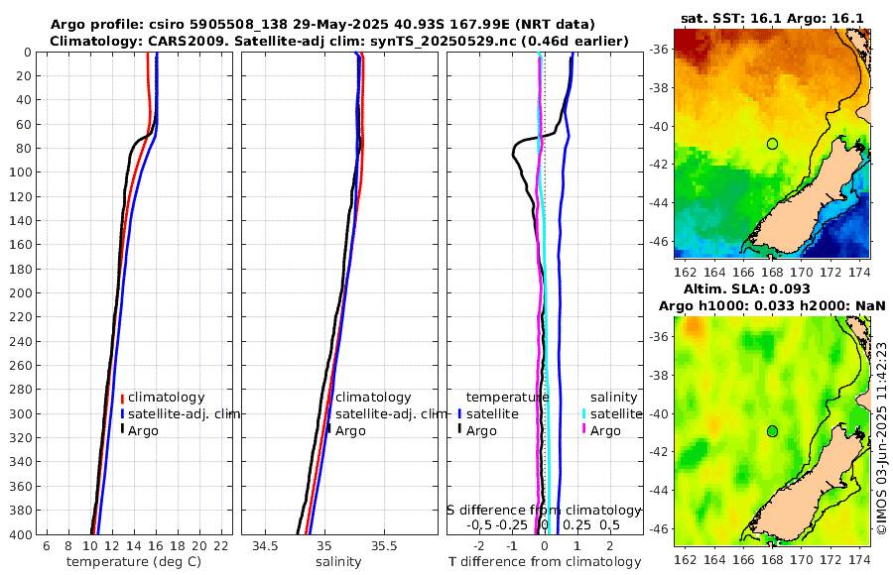Screen dimensions: 893x575
Task: Select the 'sat. SST: 16.1 Argo: 16.1' map title
Action: coord(772,18)
